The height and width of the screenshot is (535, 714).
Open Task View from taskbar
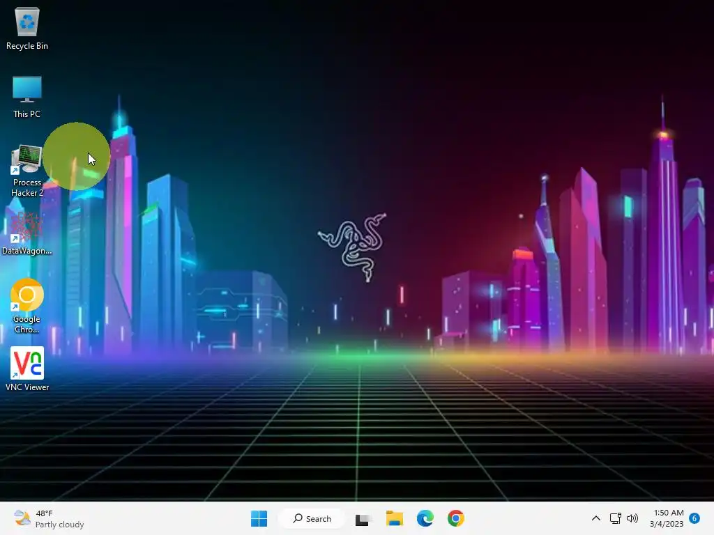click(x=363, y=518)
